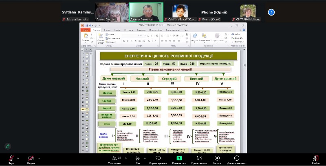Toggle align text left
The width and height of the screenshot is (326, 166).
(x=162, y=41)
